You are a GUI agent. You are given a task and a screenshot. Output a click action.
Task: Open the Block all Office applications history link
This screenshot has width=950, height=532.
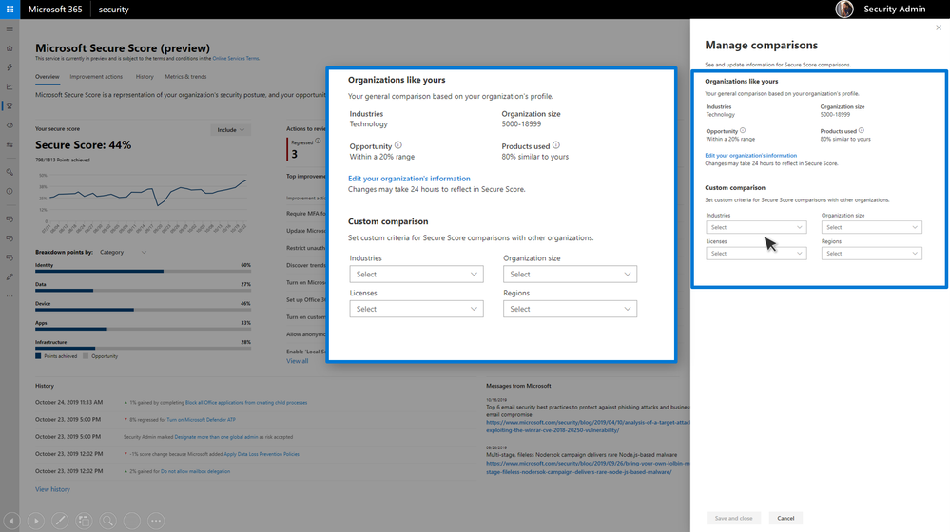[x=246, y=403]
